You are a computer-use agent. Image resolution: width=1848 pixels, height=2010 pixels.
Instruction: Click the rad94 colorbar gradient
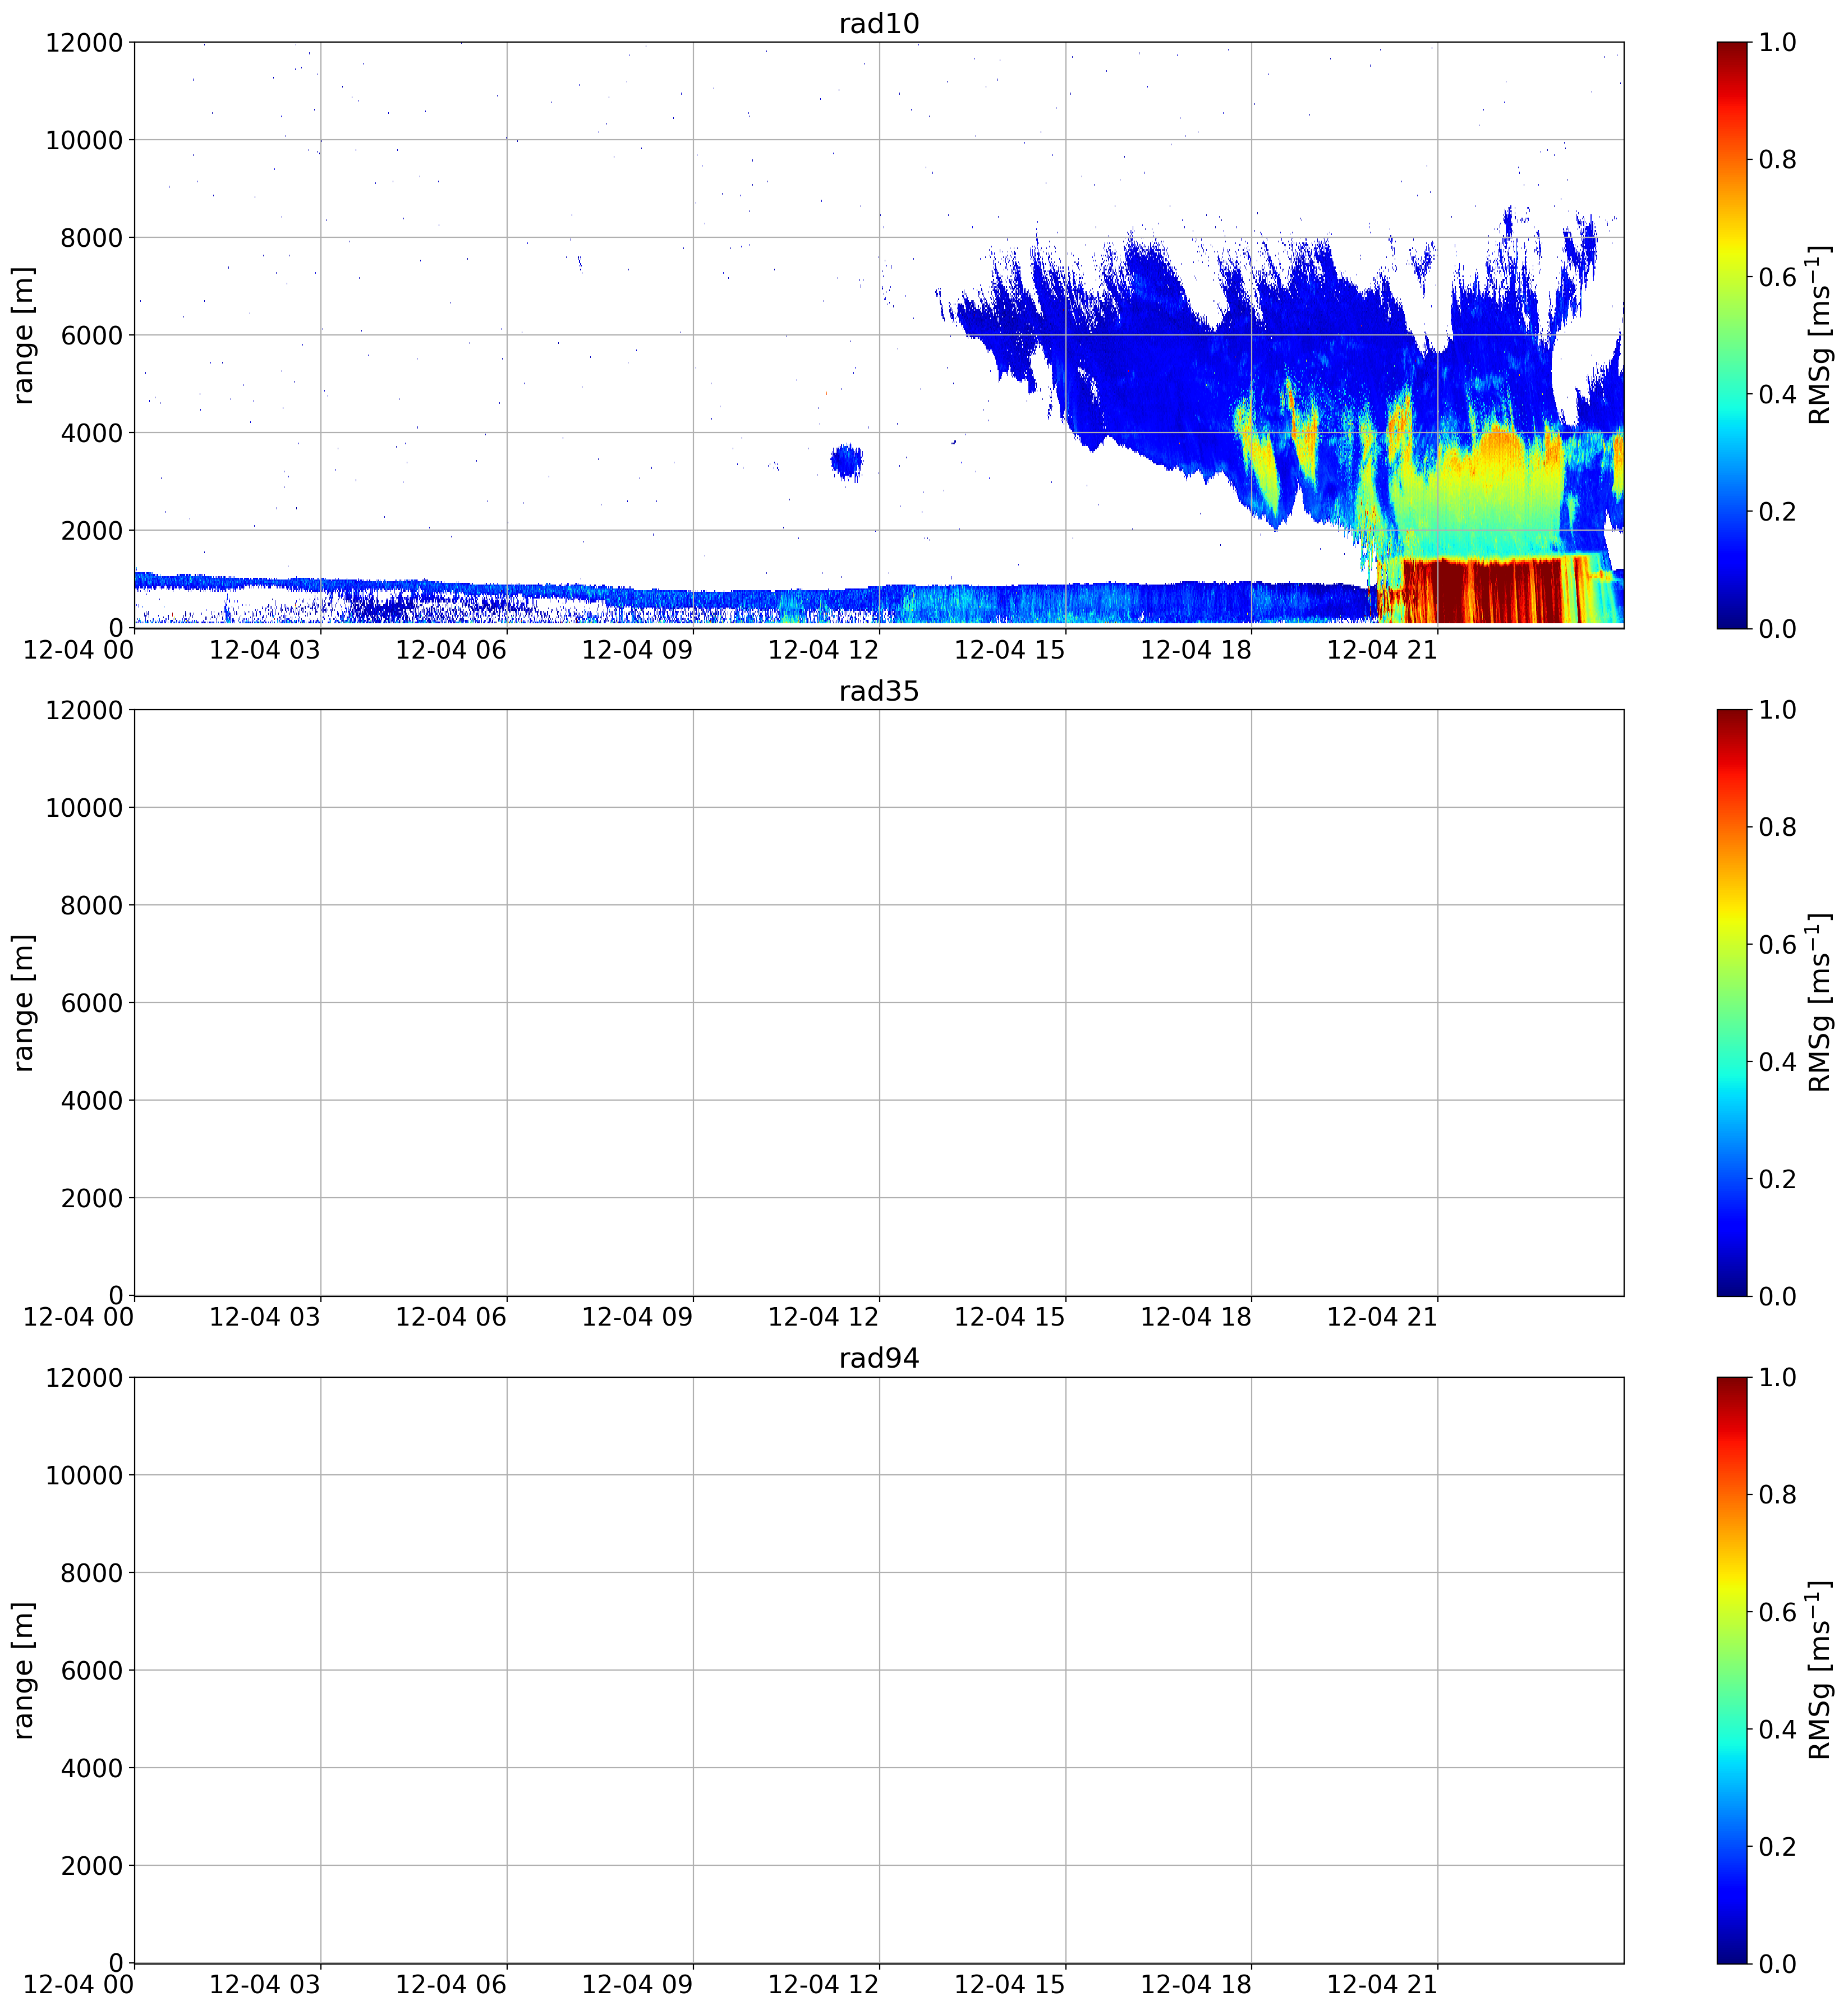click(1732, 1670)
